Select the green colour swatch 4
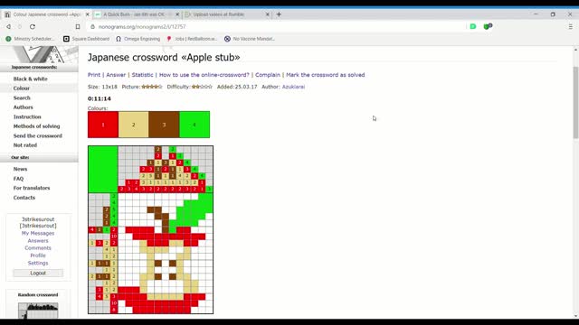 [x=195, y=125]
